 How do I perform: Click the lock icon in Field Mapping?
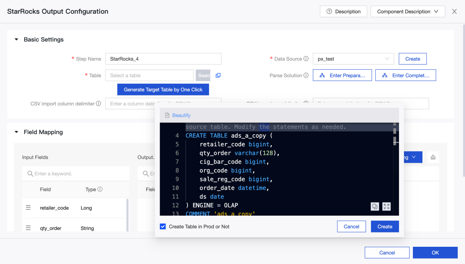433,157
